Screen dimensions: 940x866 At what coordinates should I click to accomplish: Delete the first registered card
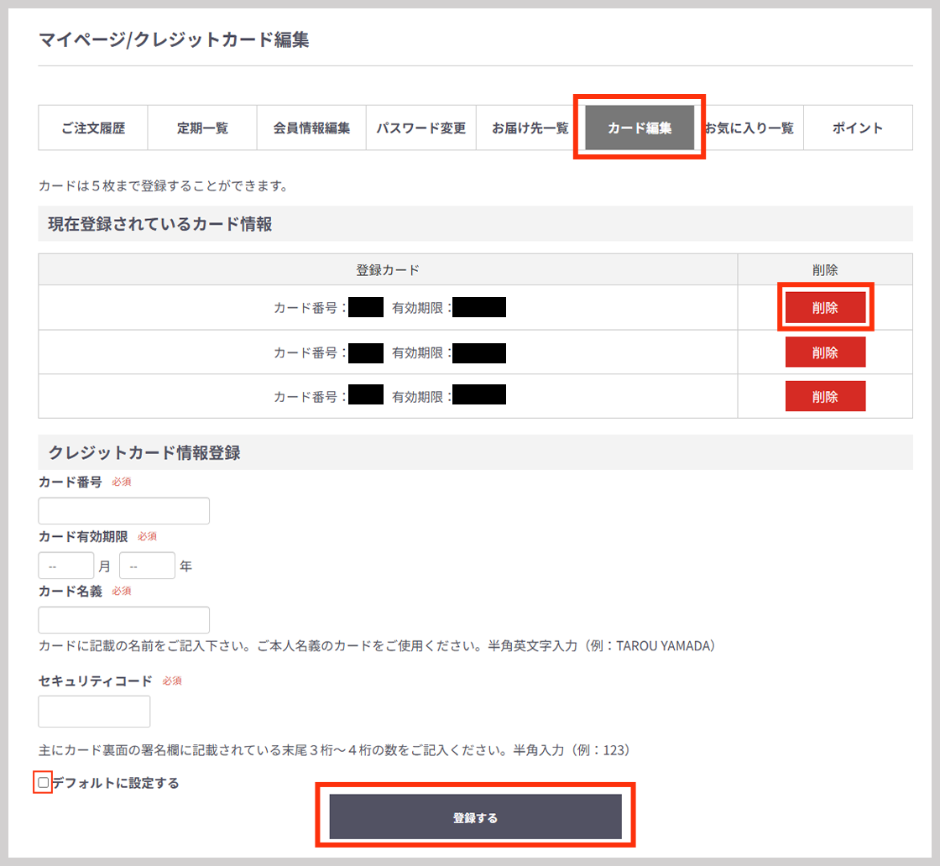(x=825, y=307)
